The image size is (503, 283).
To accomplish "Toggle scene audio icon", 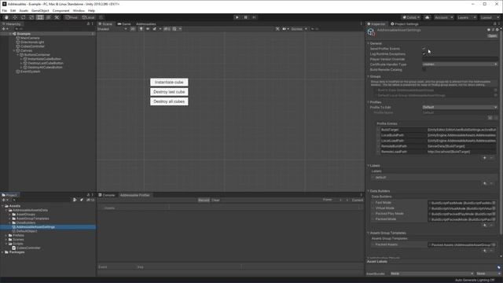I will pos(148,29).
